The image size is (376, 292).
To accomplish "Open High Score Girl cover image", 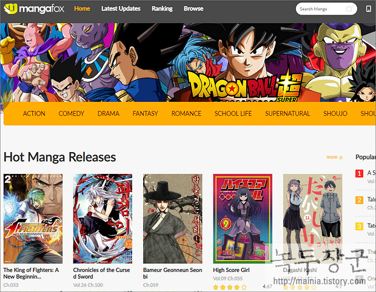I will [243, 217].
